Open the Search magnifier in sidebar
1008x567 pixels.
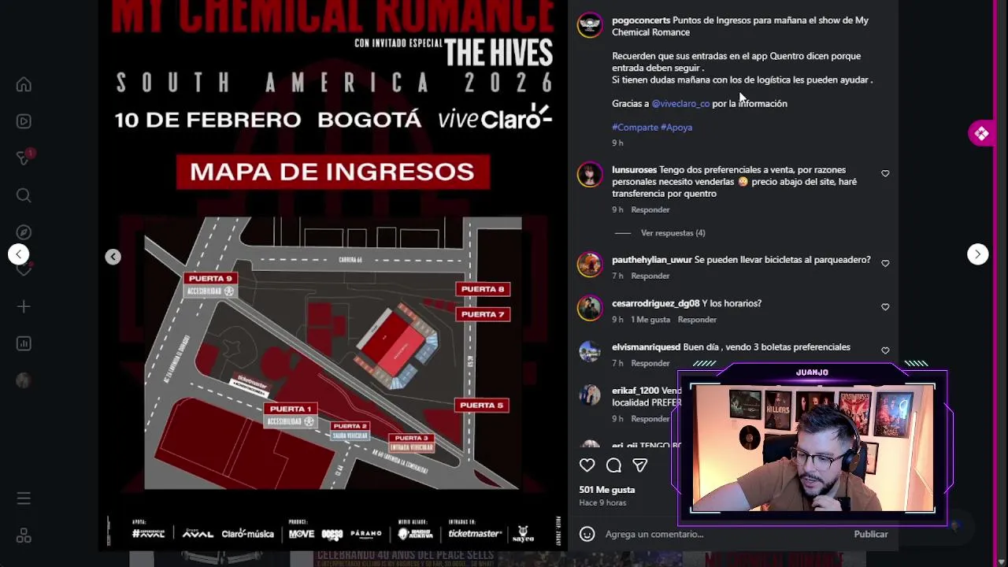tap(24, 195)
